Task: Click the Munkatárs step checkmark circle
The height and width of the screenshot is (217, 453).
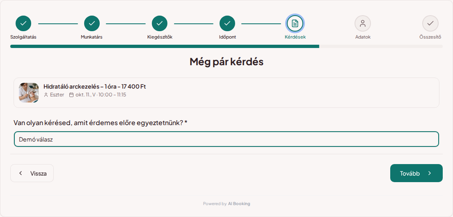Action: (92, 23)
